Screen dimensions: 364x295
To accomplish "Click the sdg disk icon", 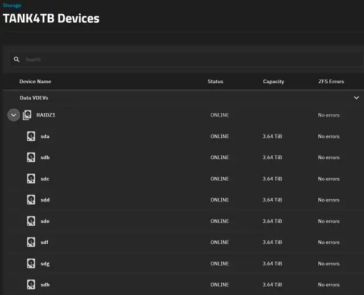I will tap(31, 263).
